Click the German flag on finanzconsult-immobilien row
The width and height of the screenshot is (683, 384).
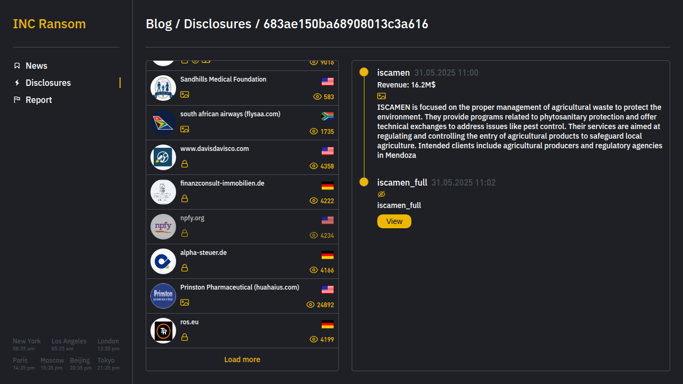328,186
